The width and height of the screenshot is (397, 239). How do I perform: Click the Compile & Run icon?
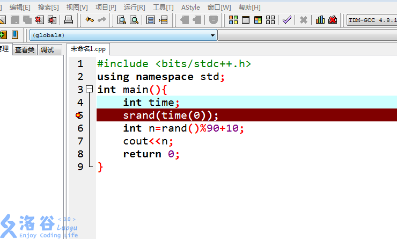pyautogui.click(x=258, y=20)
